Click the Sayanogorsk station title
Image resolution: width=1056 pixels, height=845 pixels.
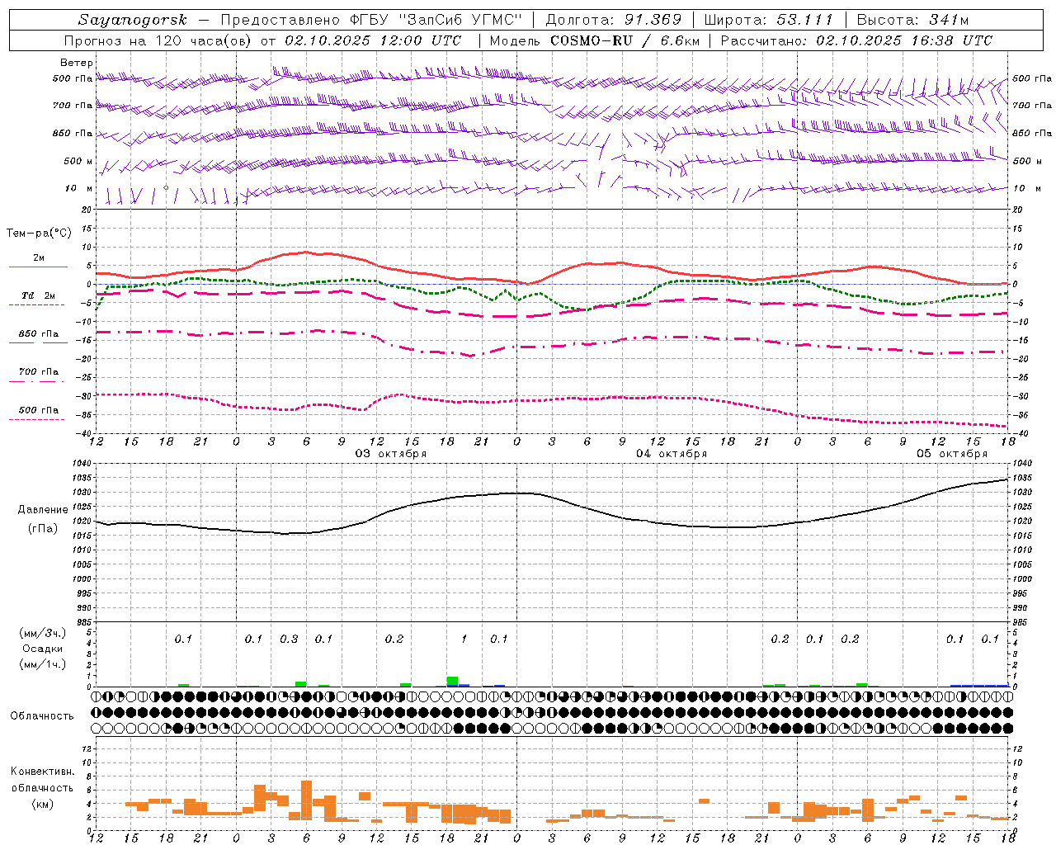tap(133, 20)
